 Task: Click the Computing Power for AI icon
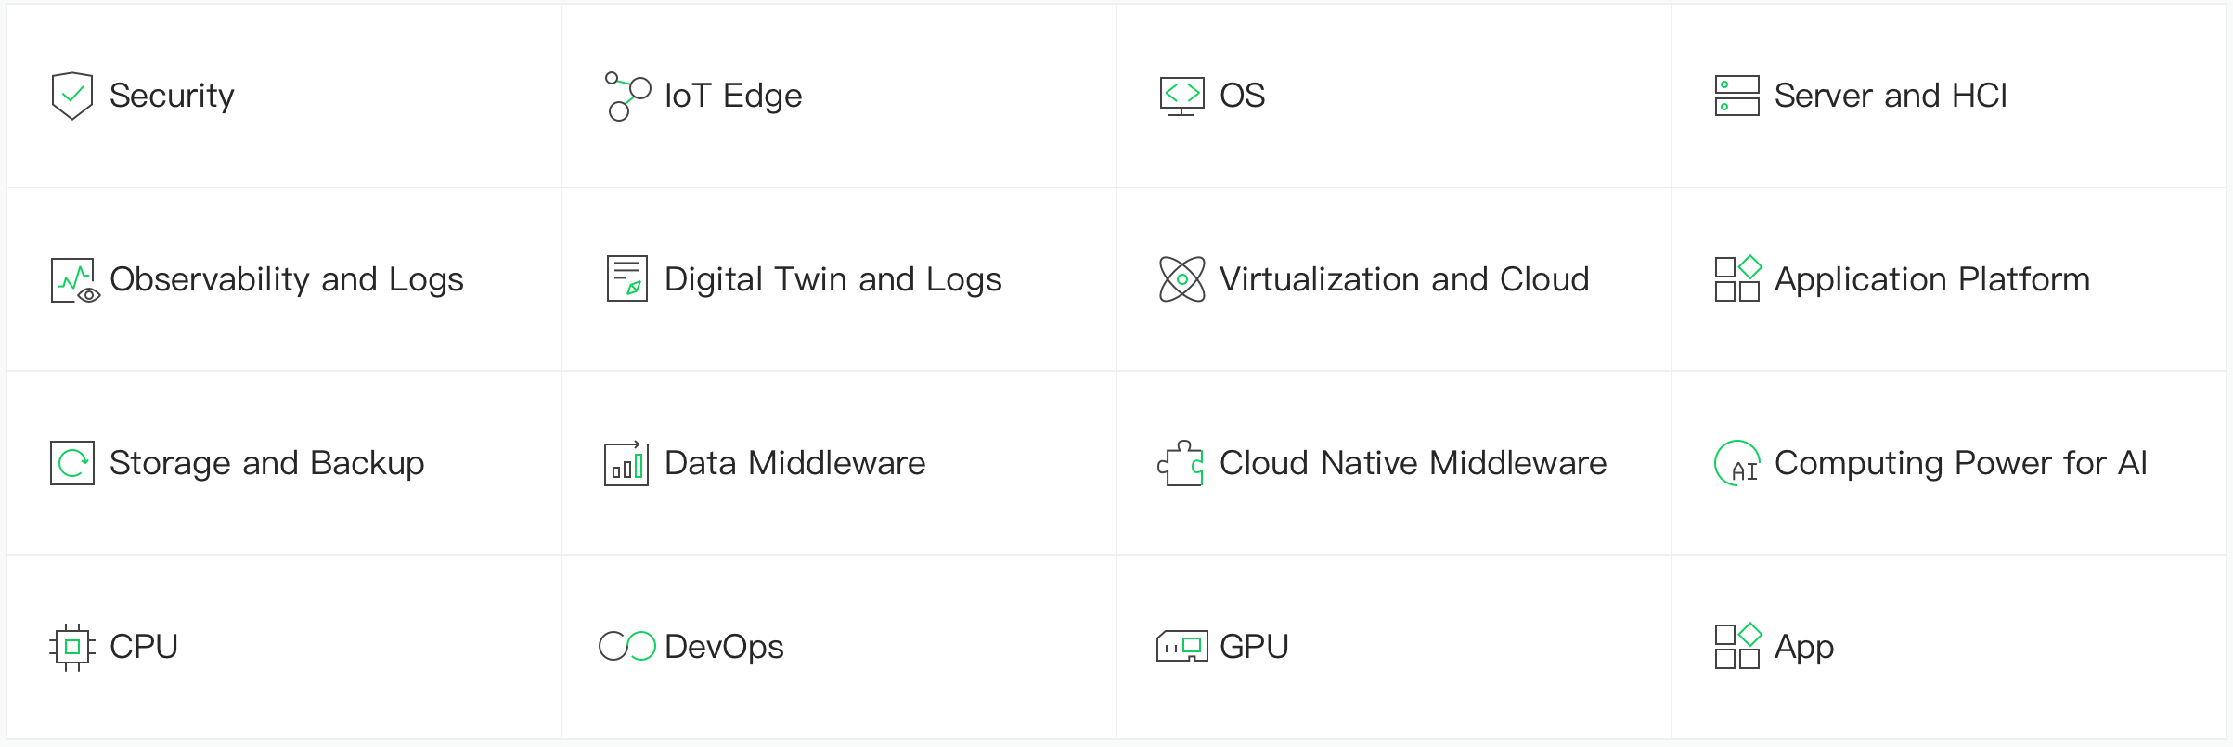[x=1737, y=463]
